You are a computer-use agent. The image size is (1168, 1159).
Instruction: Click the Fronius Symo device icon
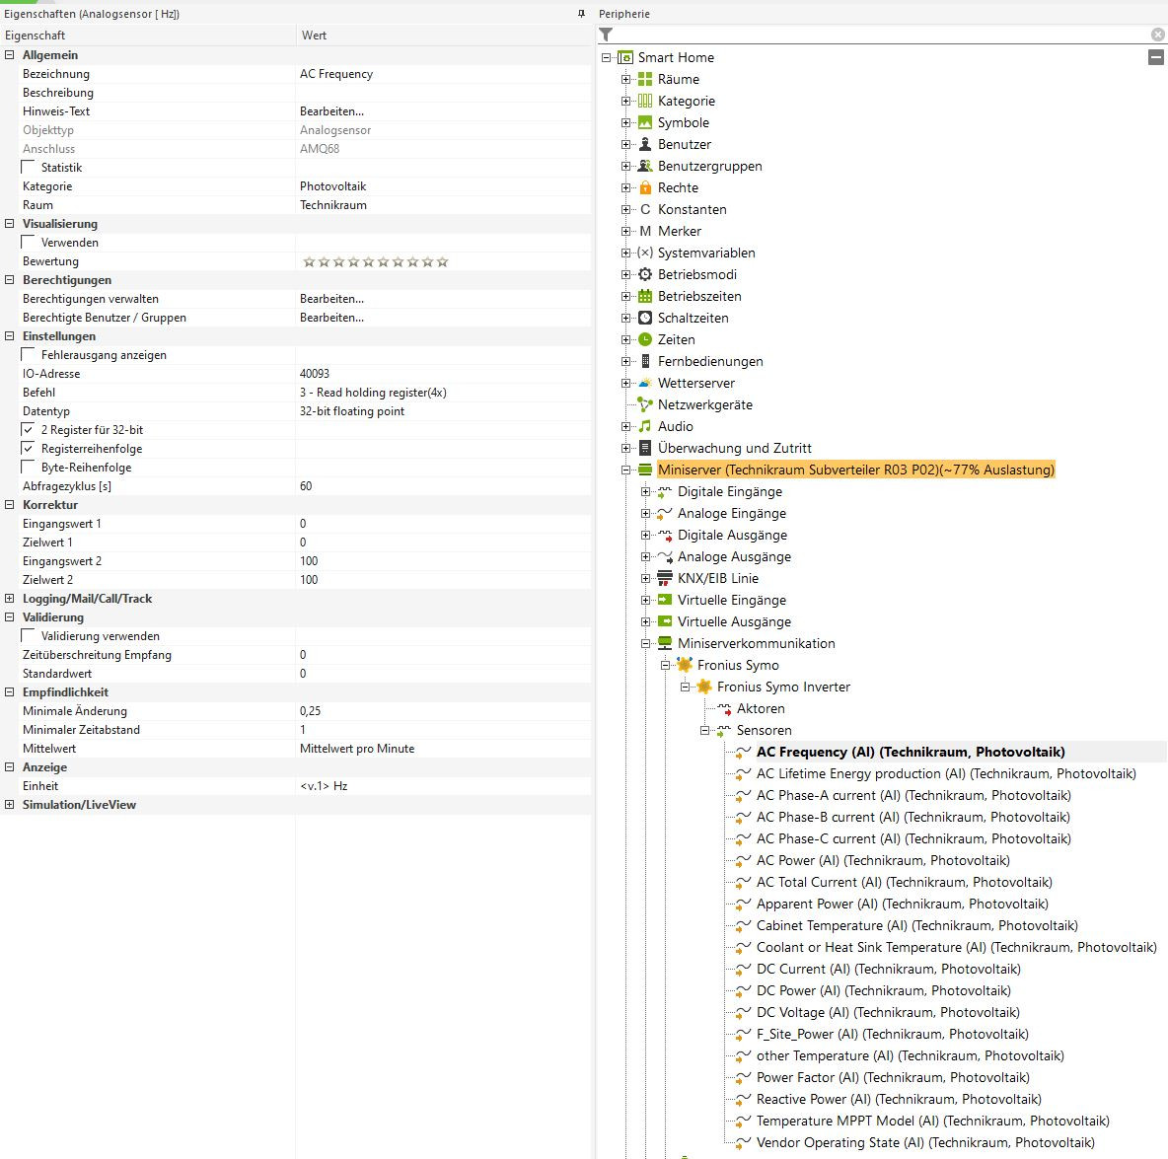point(685,665)
